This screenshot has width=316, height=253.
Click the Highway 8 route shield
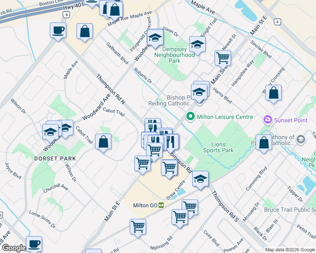[x=66, y=15]
